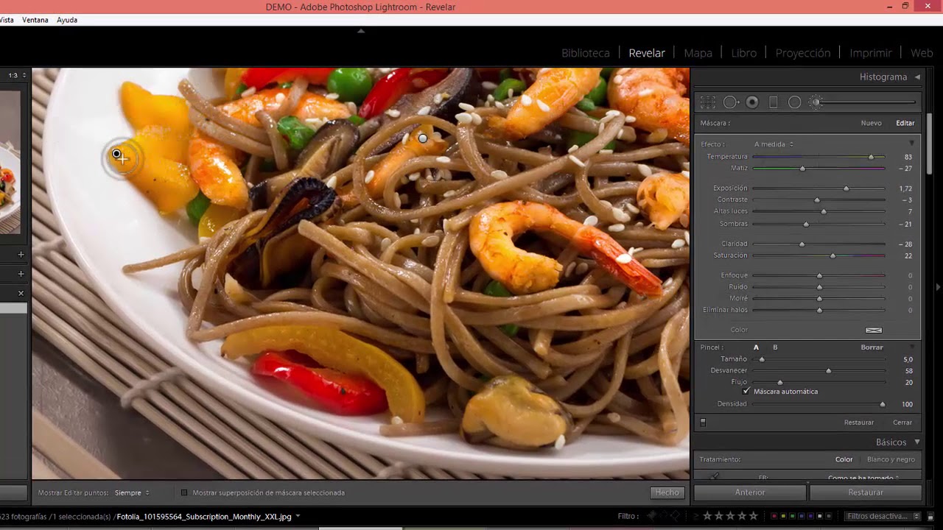Click the X icon in the left panel
The width and height of the screenshot is (943, 530).
(x=21, y=293)
